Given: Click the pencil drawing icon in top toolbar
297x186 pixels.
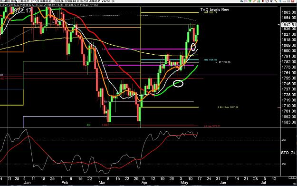Looking at the screenshot, I should [x=254, y=1].
